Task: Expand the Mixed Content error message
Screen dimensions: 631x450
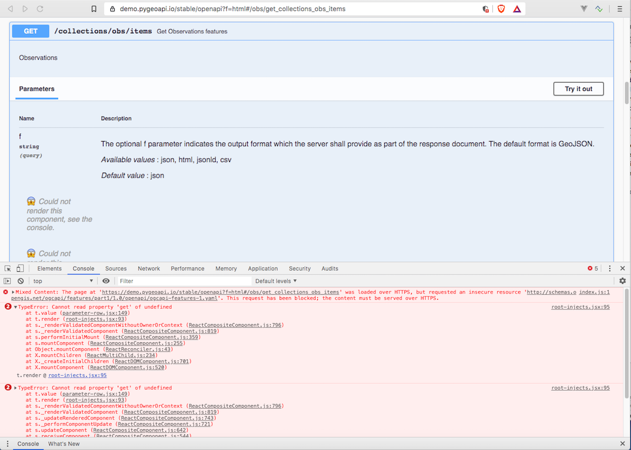Action: click(13, 292)
